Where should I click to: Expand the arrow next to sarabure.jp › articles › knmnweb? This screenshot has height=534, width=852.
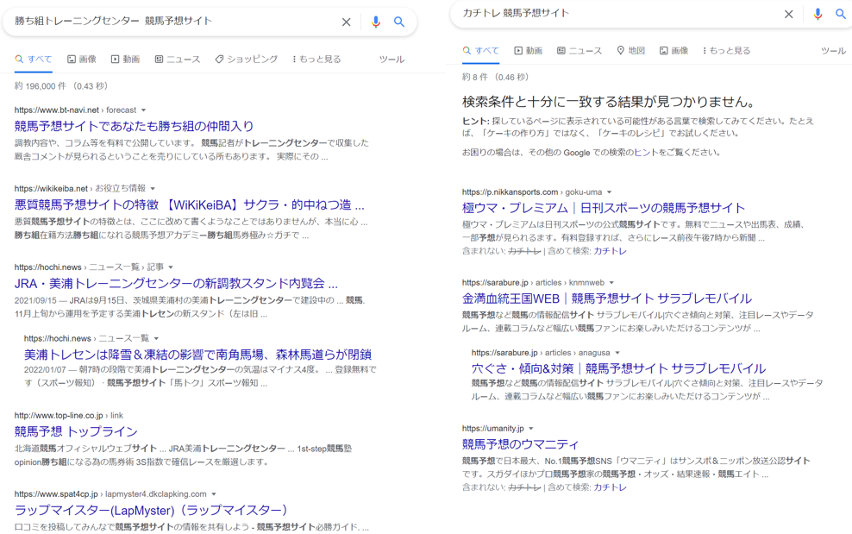pos(611,283)
